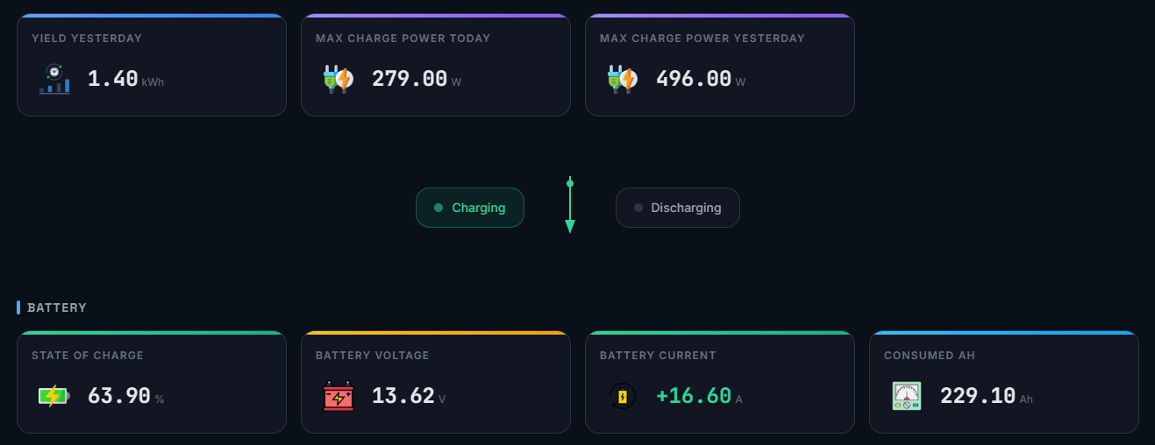1155x445 pixels.
Task: Open the Yield Yesterday card
Action: click(152, 65)
